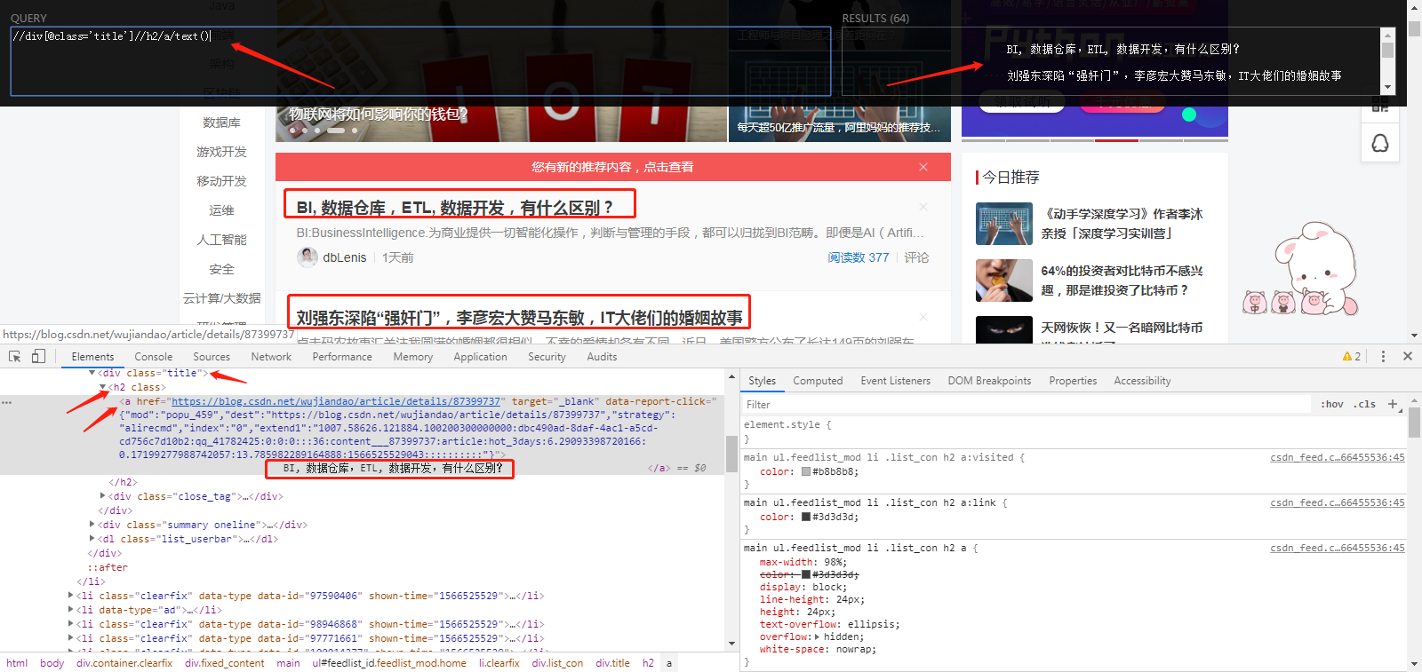The width and height of the screenshot is (1422, 672).
Task: Select 游戏开发 category in sidebar
Action: click(x=221, y=152)
